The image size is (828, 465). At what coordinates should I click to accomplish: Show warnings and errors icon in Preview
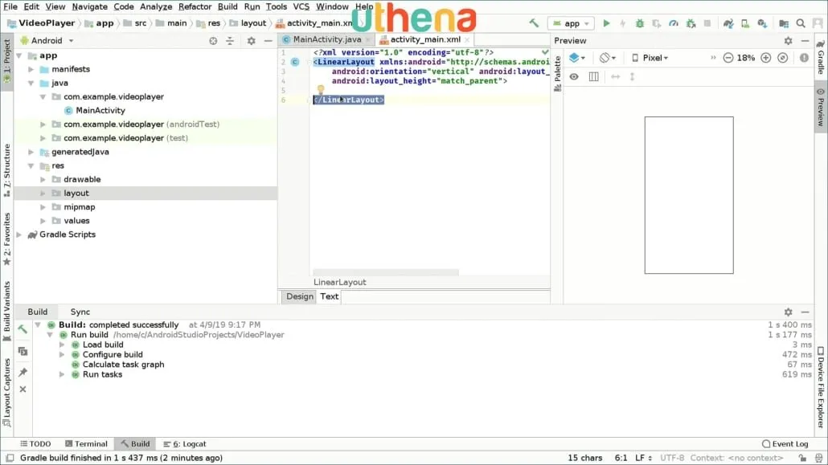point(804,58)
